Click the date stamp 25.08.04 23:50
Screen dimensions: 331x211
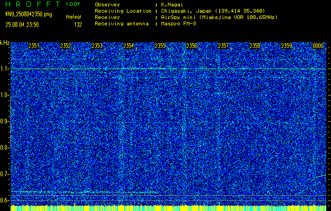(x=22, y=25)
